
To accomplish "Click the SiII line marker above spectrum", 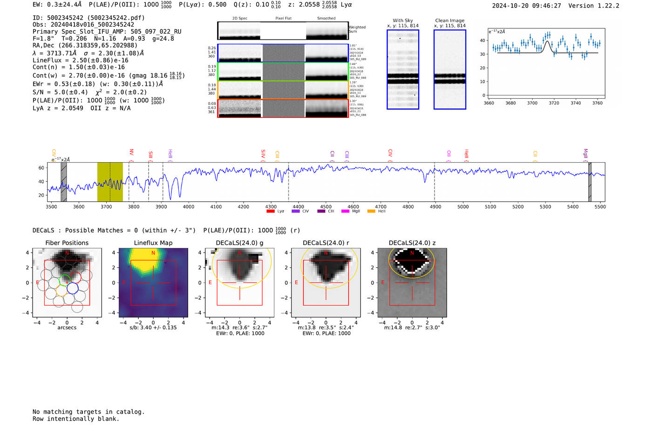I will 150,155.
